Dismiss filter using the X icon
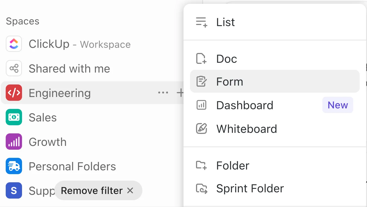The height and width of the screenshot is (207, 367). (130, 191)
